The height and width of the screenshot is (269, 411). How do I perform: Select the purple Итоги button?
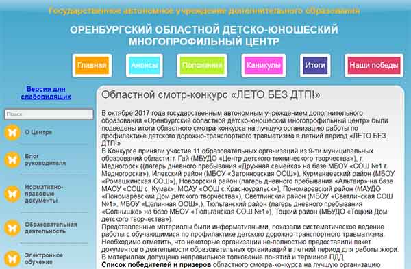pyautogui.click(x=315, y=66)
